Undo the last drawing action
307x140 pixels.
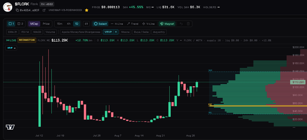(181, 24)
